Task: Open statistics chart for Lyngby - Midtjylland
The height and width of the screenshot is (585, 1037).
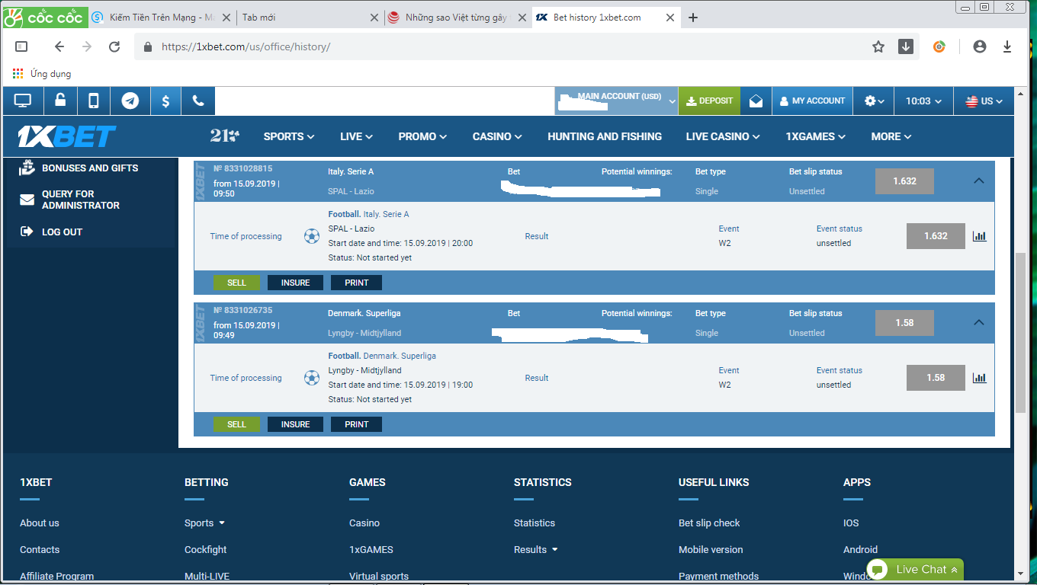Action: point(980,378)
